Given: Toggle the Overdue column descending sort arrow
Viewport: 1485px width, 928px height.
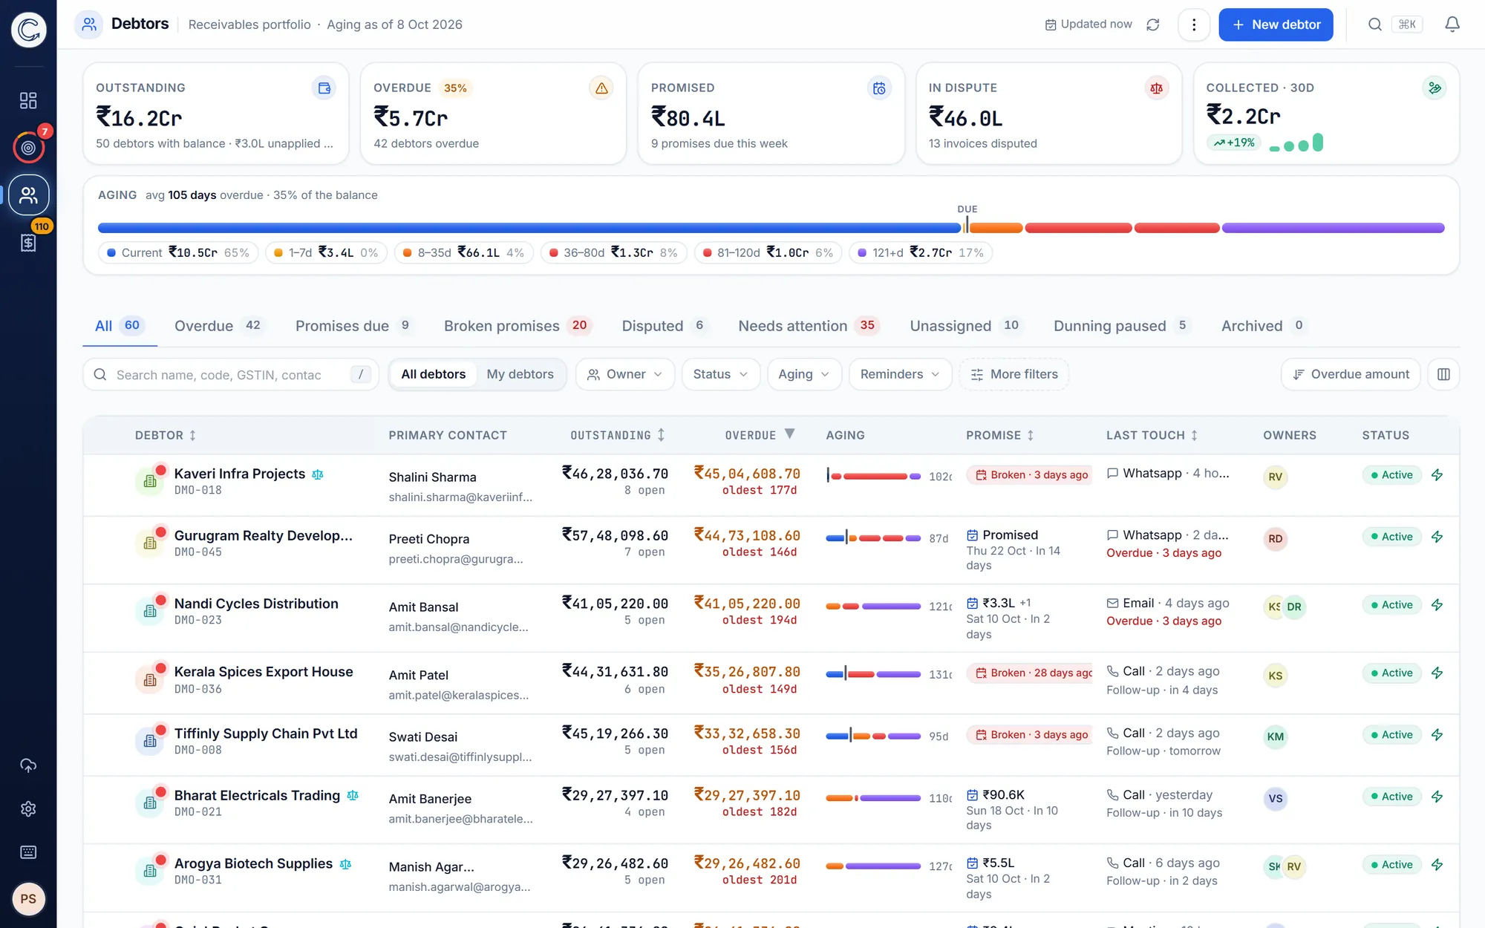Looking at the screenshot, I should coord(789,434).
